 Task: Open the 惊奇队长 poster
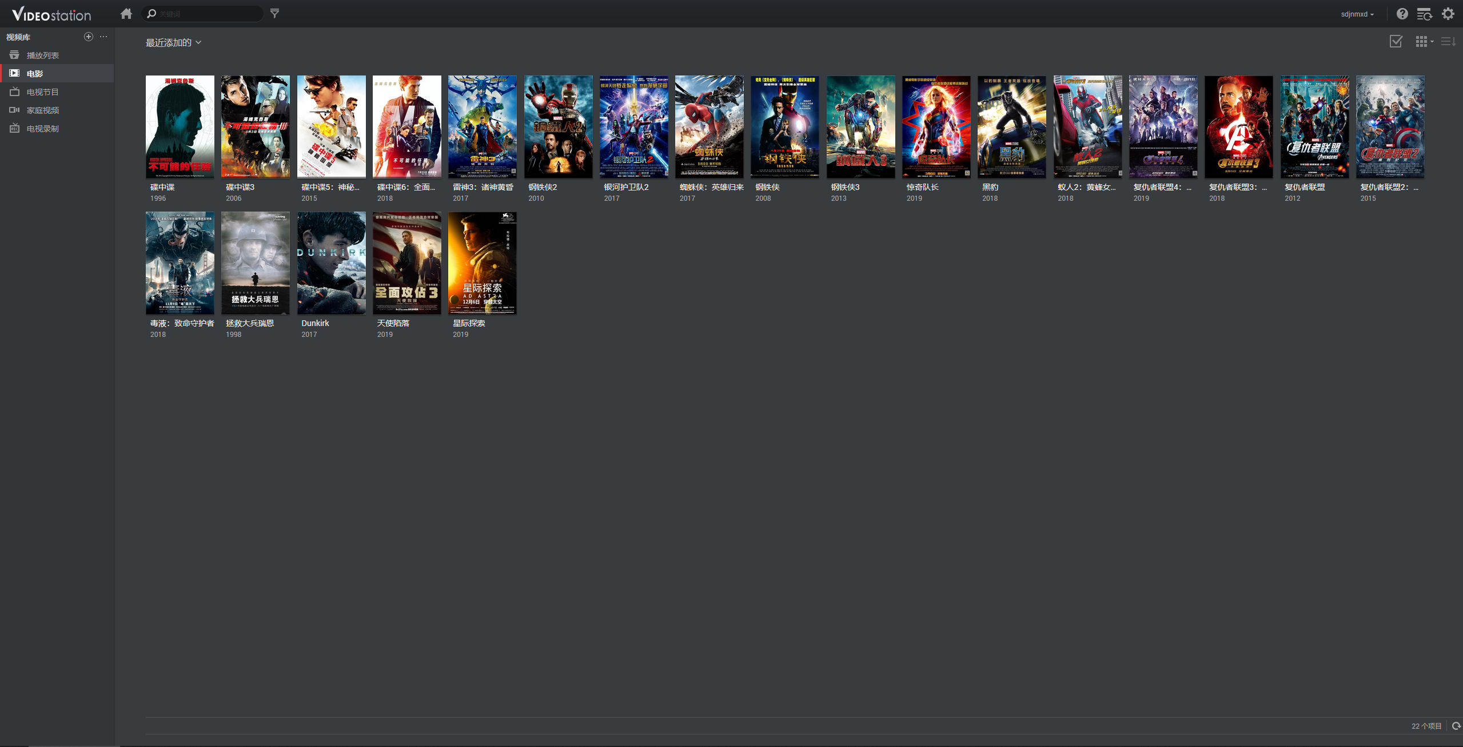(936, 126)
